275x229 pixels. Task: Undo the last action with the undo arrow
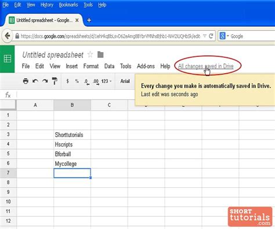pyautogui.click(x=35, y=81)
